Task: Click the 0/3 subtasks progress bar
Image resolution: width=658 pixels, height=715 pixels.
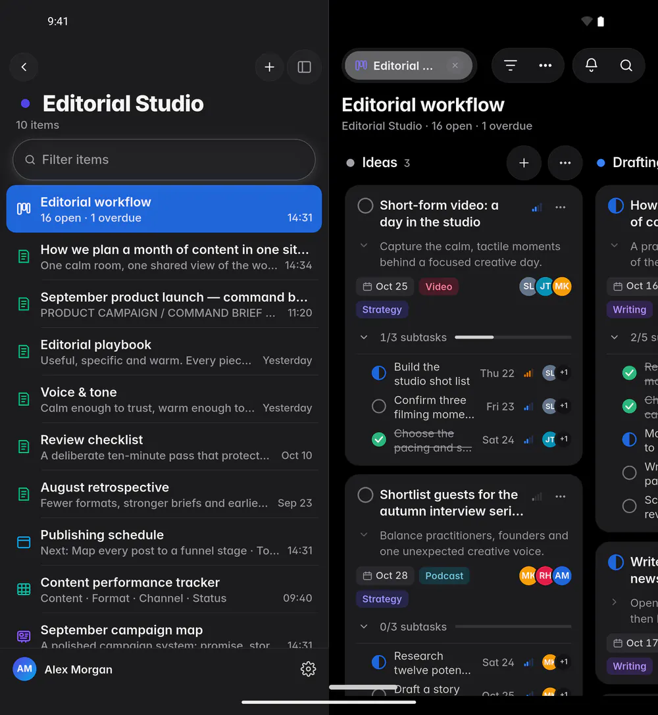Action: 513,627
